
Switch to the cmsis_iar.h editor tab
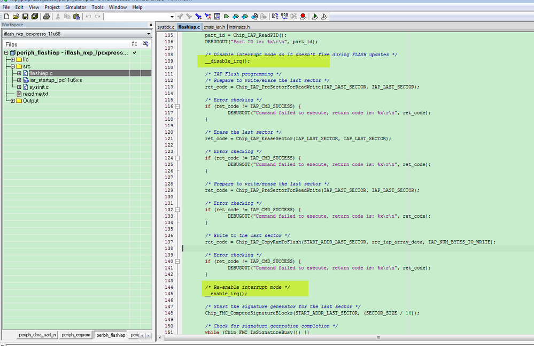tap(214, 27)
